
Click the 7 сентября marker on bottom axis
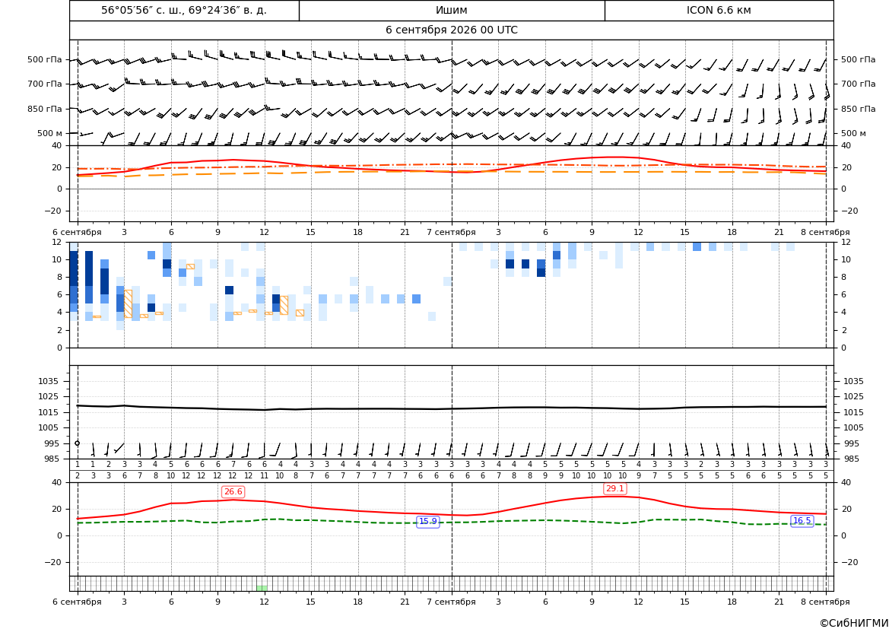(451, 602)
